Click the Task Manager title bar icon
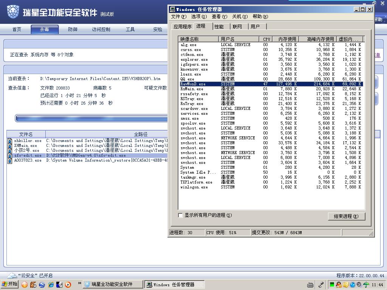The height and width of the screenshot is (290, 387). tap(172, 9)
